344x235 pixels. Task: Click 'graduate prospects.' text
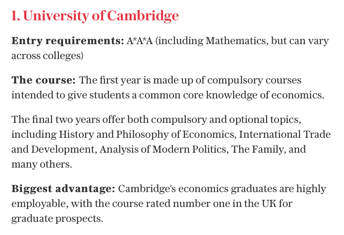[x=57, y=219]
